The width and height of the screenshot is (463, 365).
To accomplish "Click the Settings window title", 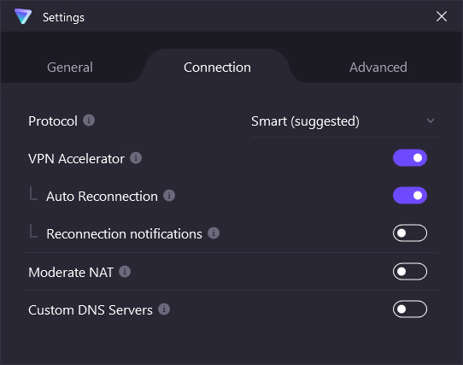I will click(63, 17).
